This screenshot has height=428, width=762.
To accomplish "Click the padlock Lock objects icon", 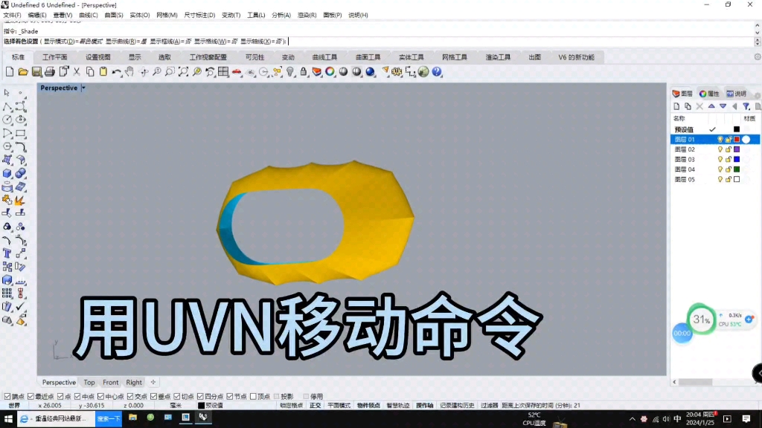I will (x=304, y=72).
